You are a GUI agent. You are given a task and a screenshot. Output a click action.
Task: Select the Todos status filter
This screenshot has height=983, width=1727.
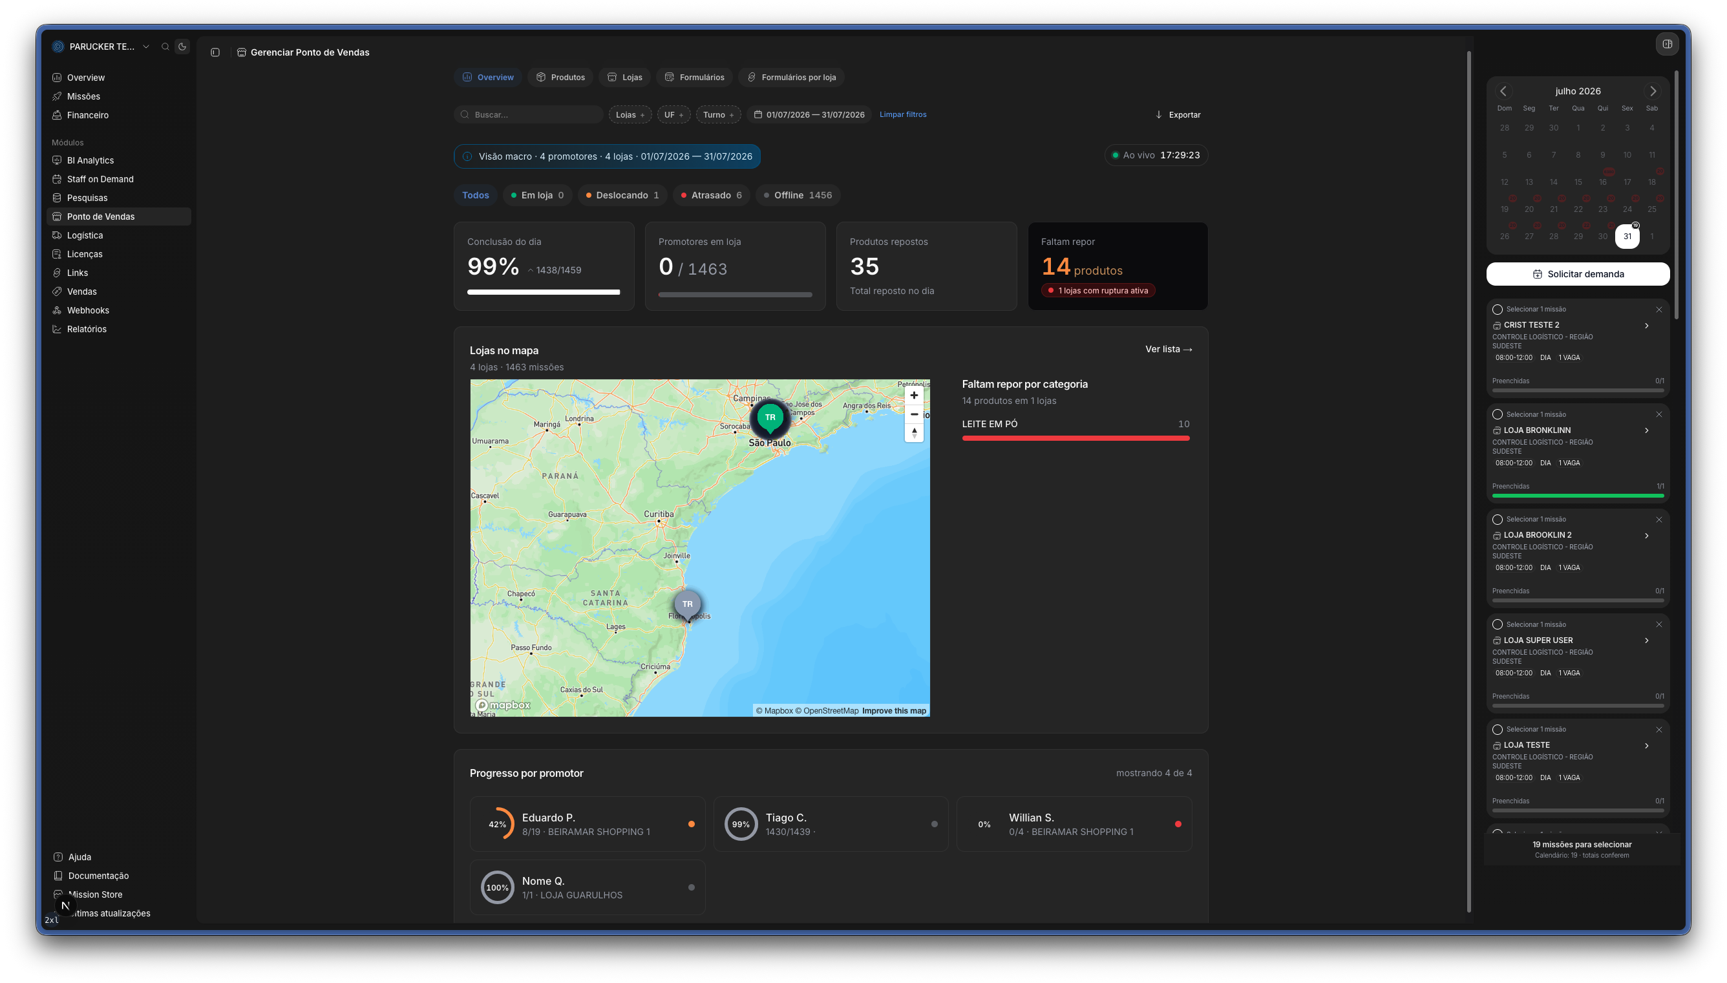(475, 195)
